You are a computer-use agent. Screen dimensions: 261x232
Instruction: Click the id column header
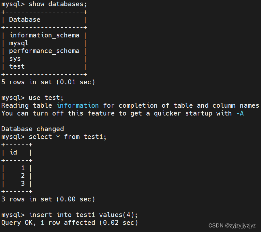pyautogui.click(x=13, y=152)
